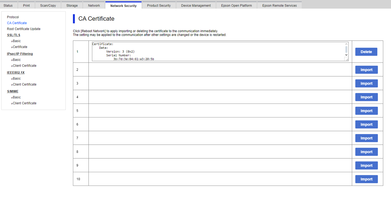Open the Status tab
The image size is (391, 203).
(x=8, y=5)
